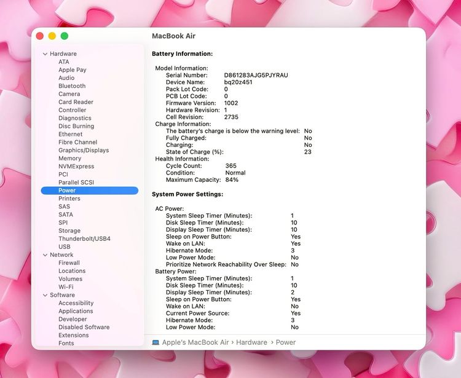Collapse the Software section chevron
Viewport: 461px width, 378px height.
point(45,295)
